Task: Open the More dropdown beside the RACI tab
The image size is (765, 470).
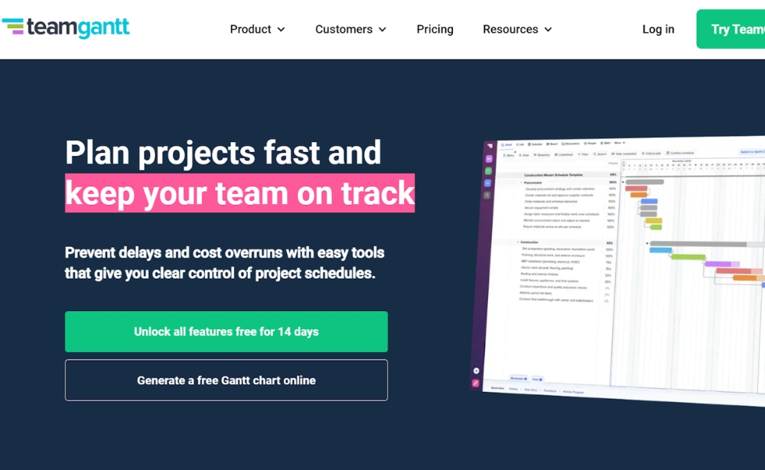Action: pos(620,143)
